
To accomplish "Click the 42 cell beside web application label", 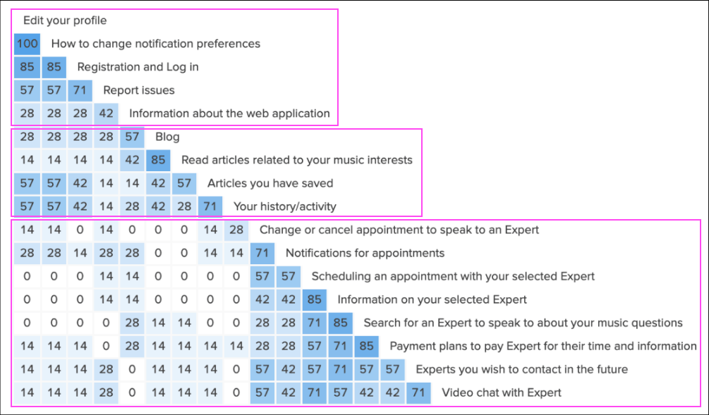I will [x=105, y=113].
